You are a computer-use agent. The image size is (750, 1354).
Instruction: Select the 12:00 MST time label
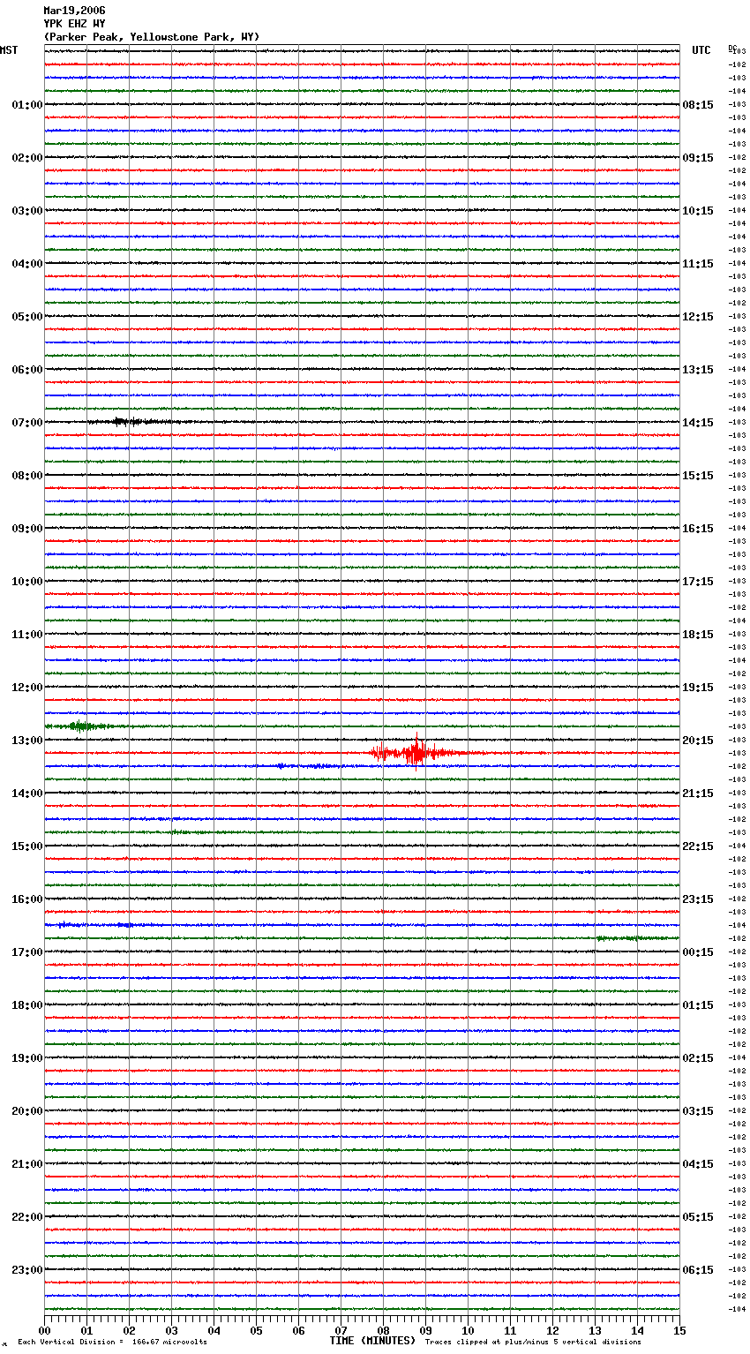[x=27, y=688]
